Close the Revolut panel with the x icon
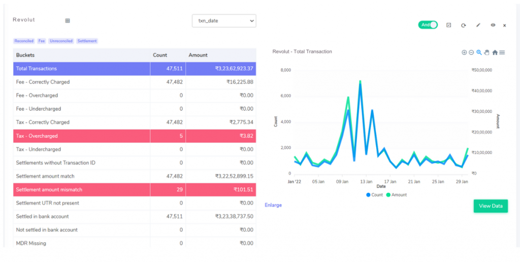The width and height of the screenshot is (520, 262). (504, 25)
